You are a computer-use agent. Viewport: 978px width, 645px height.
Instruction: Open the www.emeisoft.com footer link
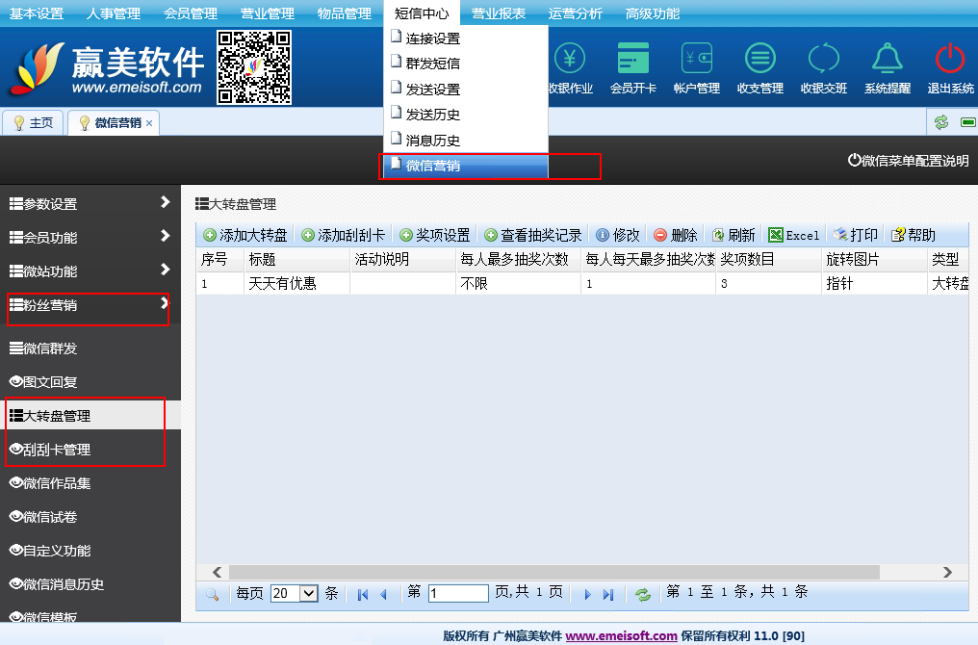(x=621, y=635)
